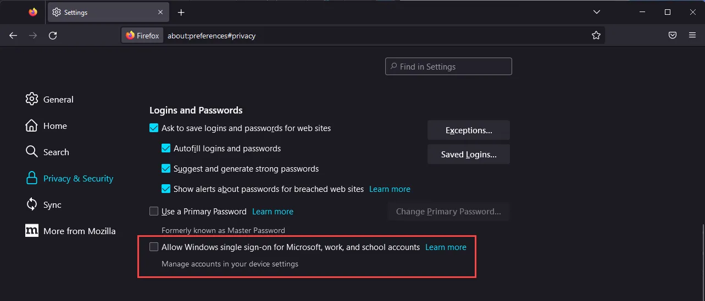Close the Settings tab
705x301 pixels.
coord(160,12)
